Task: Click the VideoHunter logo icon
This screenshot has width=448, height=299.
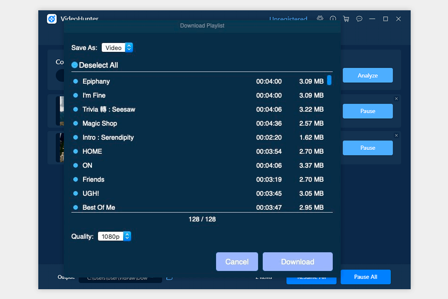Action: pos(52,19)
